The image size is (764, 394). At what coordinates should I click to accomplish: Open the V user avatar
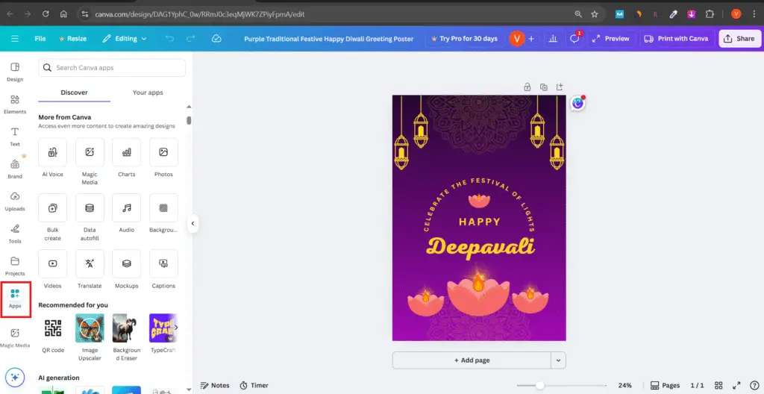click(x=516, y=39)
